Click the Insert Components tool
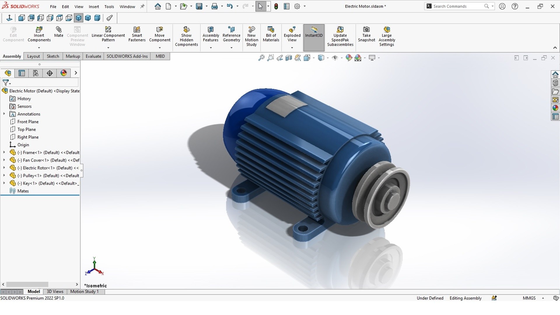The width and height of the screenshot is (560, 315). (x=39, y=34)
